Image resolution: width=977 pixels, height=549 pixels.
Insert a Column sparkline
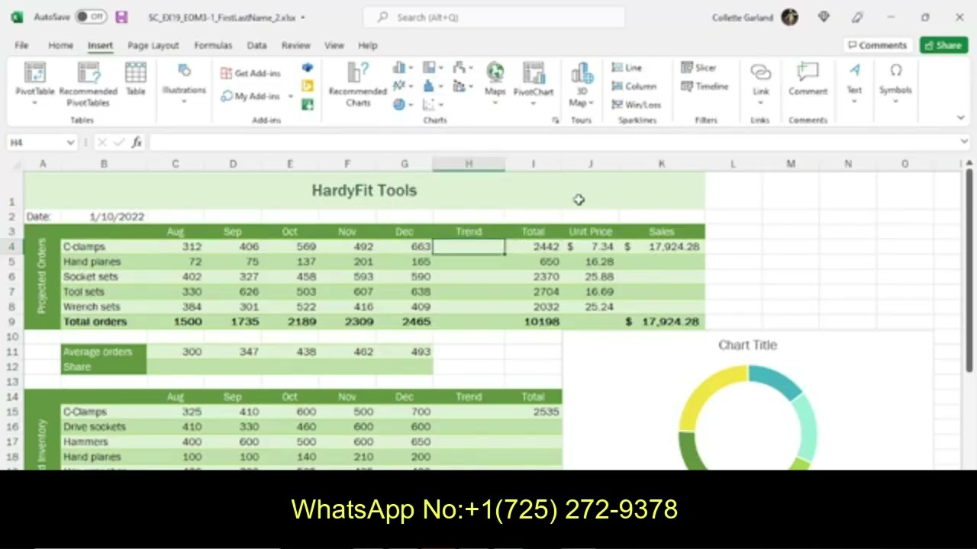(x=634, y=86)
